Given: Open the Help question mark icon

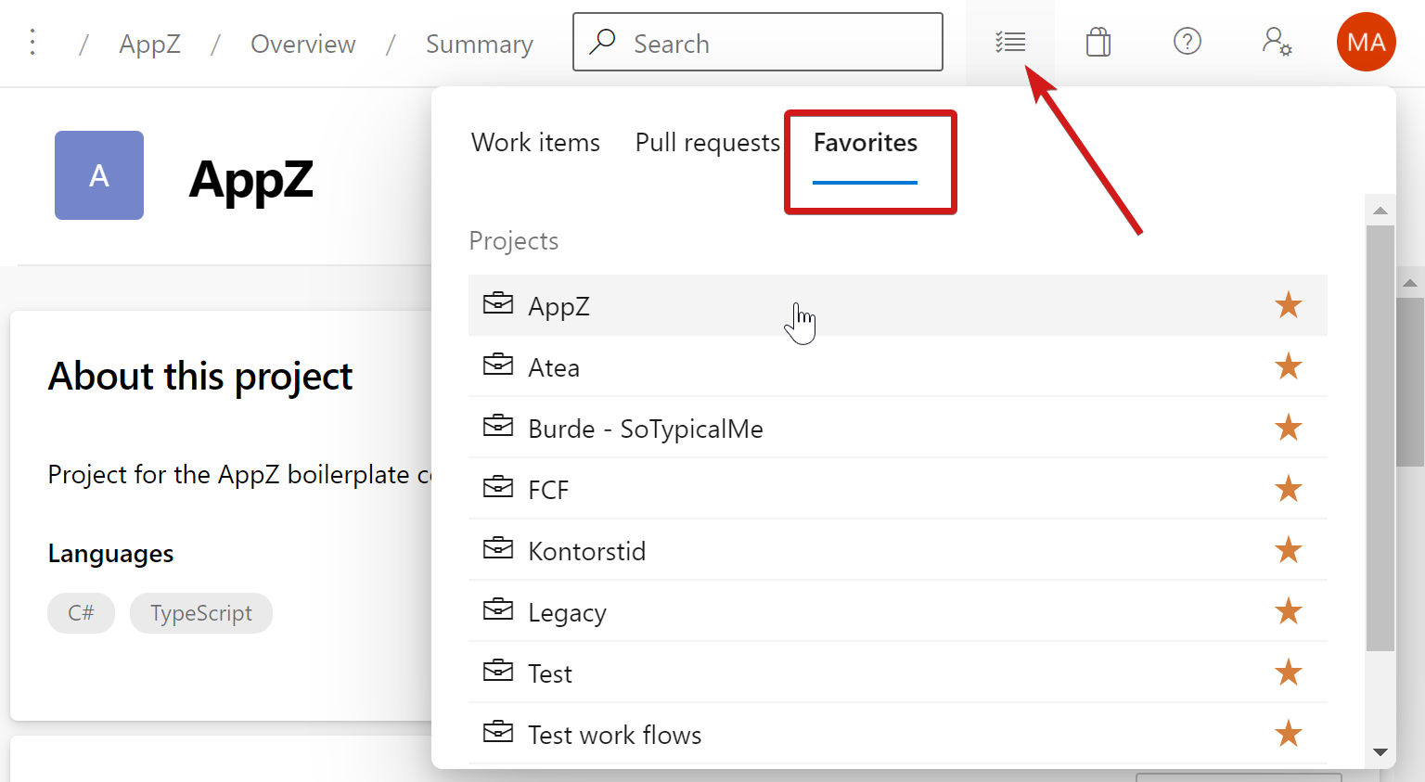Looking at the screenshot, I should point(1187,42).
